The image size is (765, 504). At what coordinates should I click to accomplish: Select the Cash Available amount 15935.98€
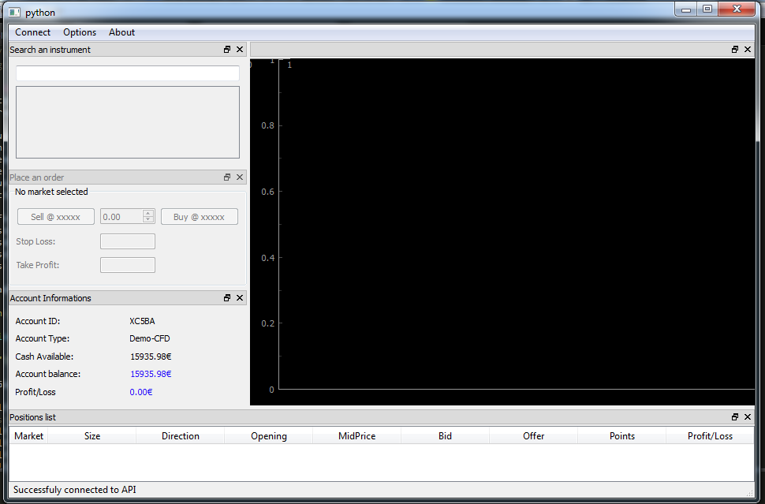click(x=151, y=357)
